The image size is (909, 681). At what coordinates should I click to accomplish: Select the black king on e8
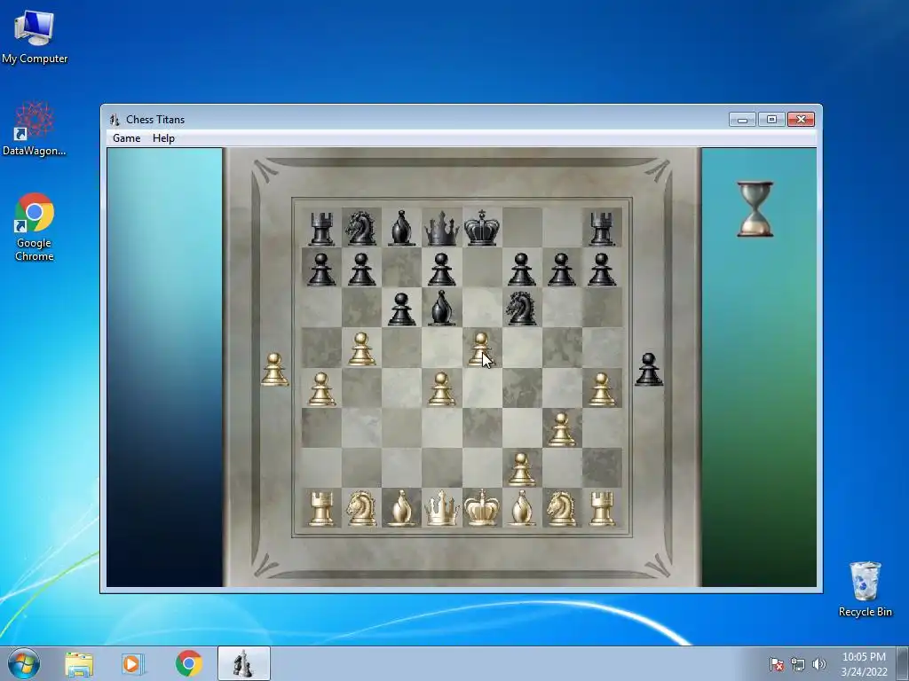[481, 228]
